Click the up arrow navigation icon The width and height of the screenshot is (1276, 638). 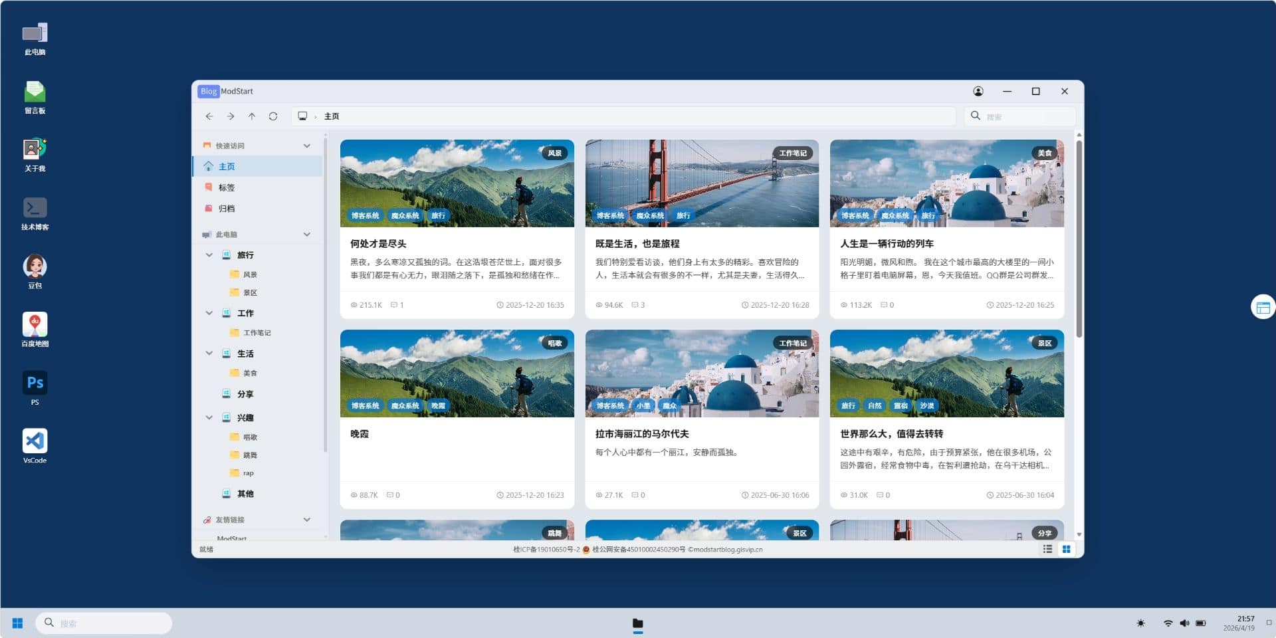252,116
